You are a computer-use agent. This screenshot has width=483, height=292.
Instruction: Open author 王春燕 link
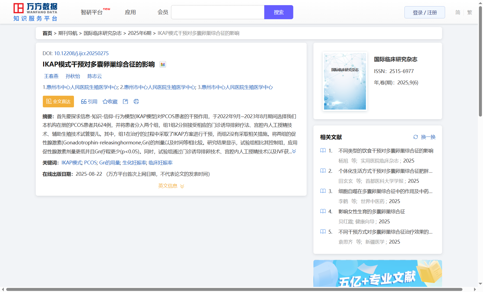(x=51, y=76)
